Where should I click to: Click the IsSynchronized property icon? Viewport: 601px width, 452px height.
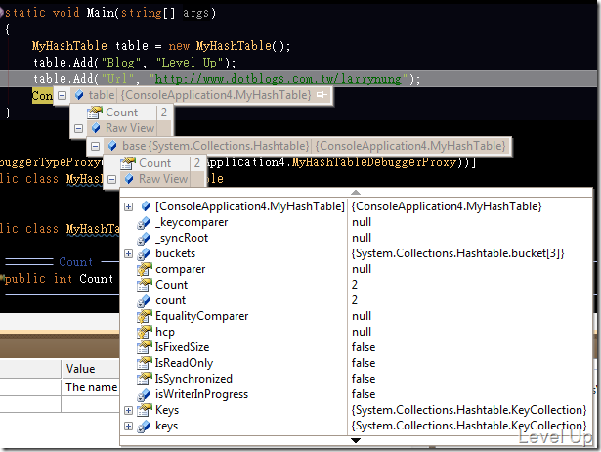pyautogui.click(x=144, y=379)
